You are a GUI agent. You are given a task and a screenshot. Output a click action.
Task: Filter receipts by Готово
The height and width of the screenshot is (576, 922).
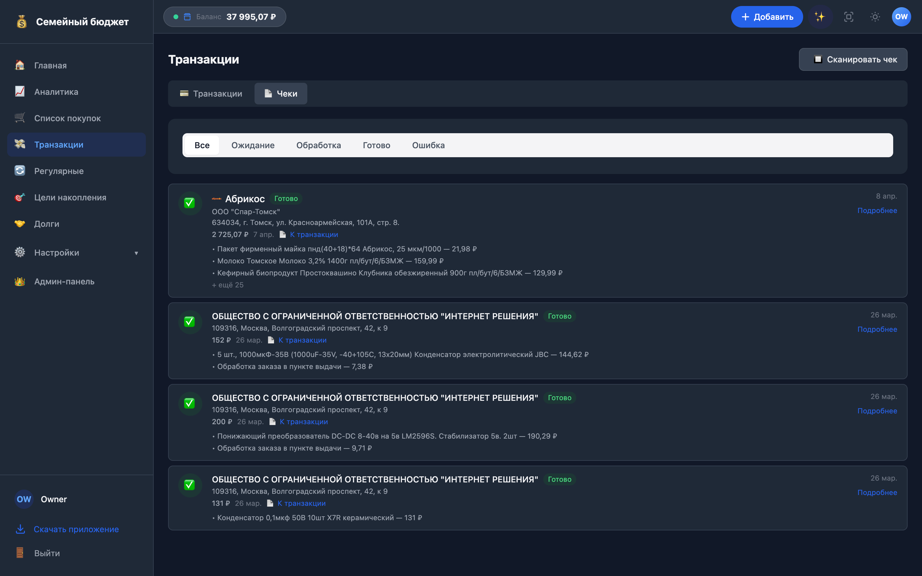pyautogui.click(x=376, y=145)
